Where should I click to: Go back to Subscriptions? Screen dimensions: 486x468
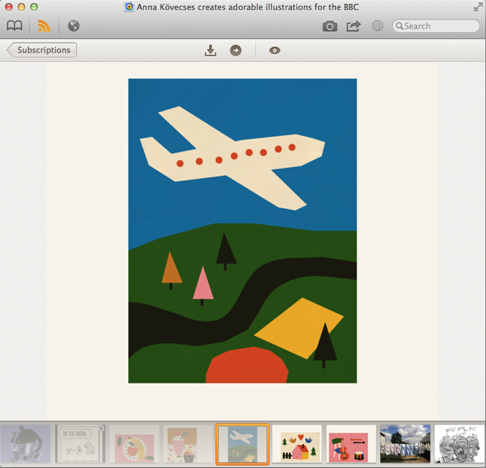(42, 50)
